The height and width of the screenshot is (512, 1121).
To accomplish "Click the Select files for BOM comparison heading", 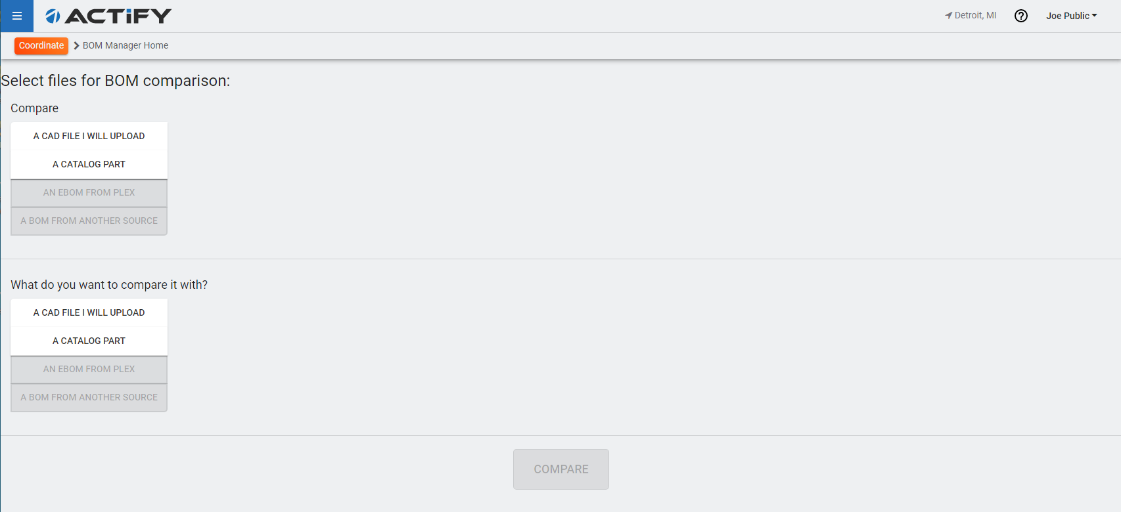I will click(x=116, y=81).
